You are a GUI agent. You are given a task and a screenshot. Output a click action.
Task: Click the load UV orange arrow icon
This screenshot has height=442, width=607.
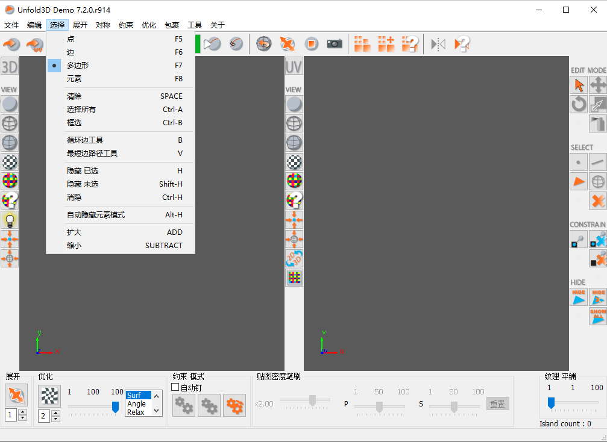[35, 45]
